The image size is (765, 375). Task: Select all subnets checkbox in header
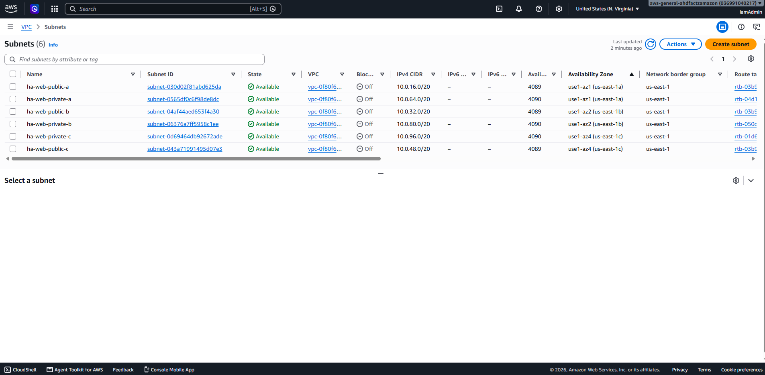[13, 74]
